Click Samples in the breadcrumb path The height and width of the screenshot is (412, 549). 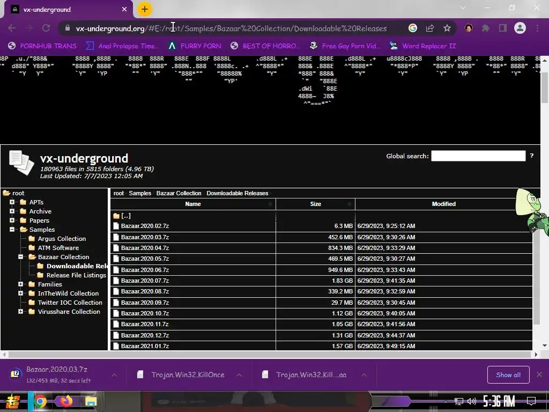140,193
